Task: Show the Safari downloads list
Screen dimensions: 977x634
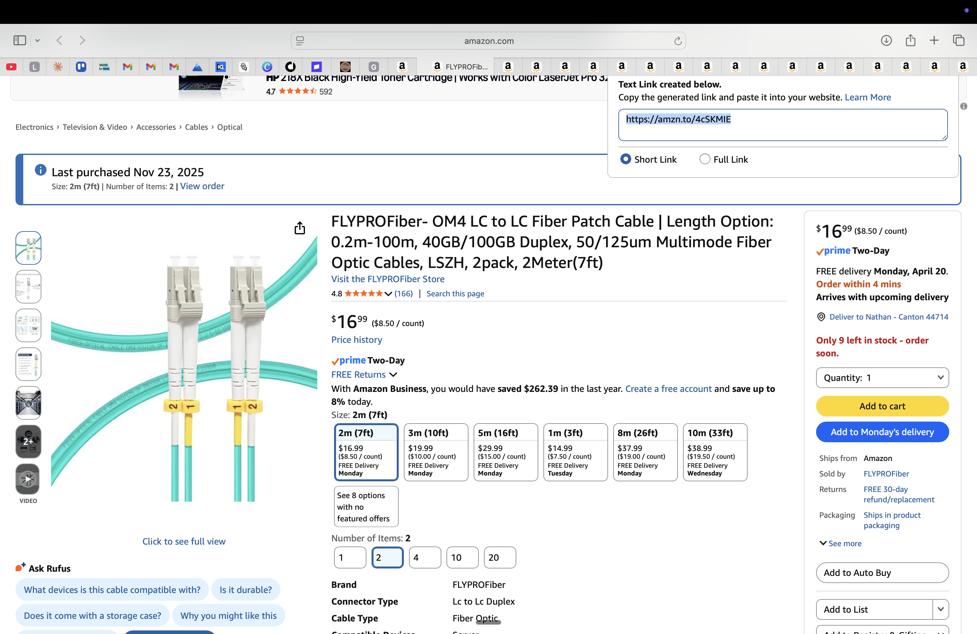Action: coord(886,40)
